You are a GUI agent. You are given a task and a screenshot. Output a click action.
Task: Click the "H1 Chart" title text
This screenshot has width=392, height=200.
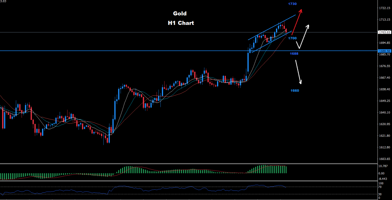[x=181, y=23]
